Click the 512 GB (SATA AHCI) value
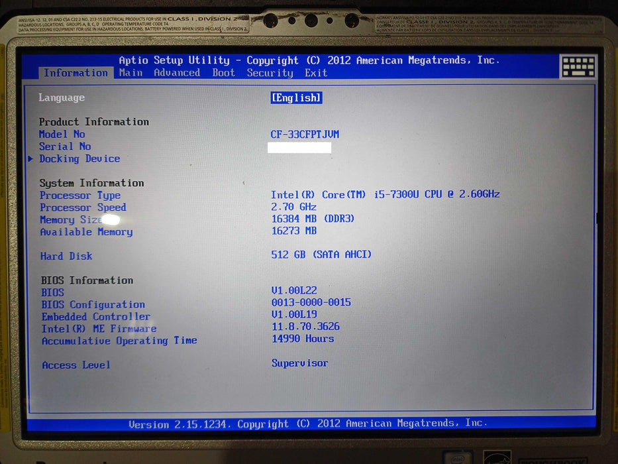Image resolution: width=618 pixels, height=464 pixels. [x=321, y=255]
